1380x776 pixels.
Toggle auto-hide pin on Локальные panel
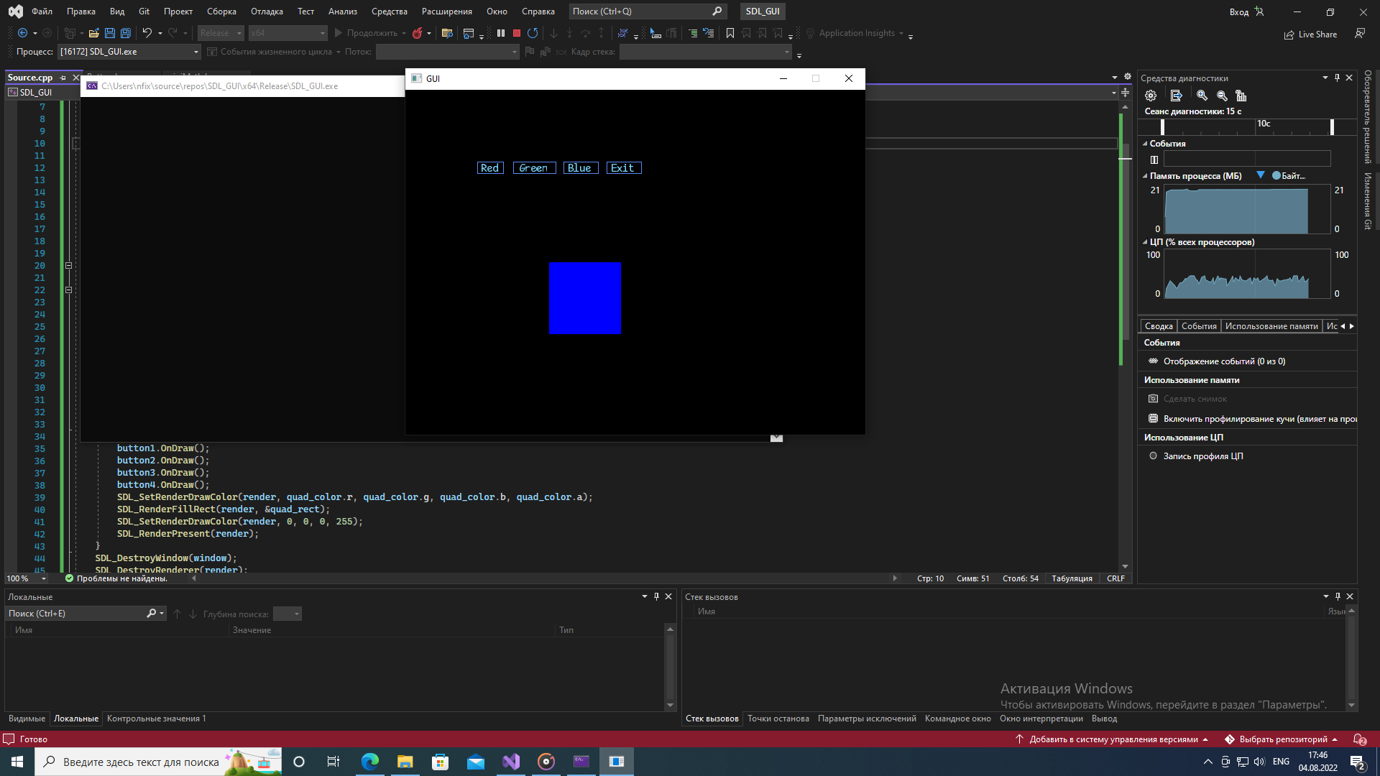(x=655, y=596)
